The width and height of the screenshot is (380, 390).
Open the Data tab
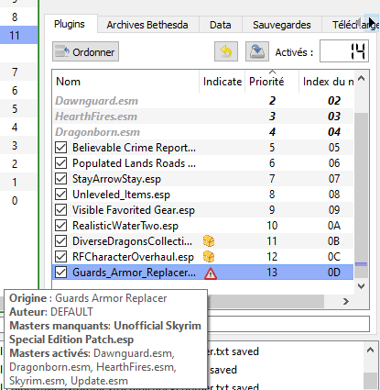(221, 25)
